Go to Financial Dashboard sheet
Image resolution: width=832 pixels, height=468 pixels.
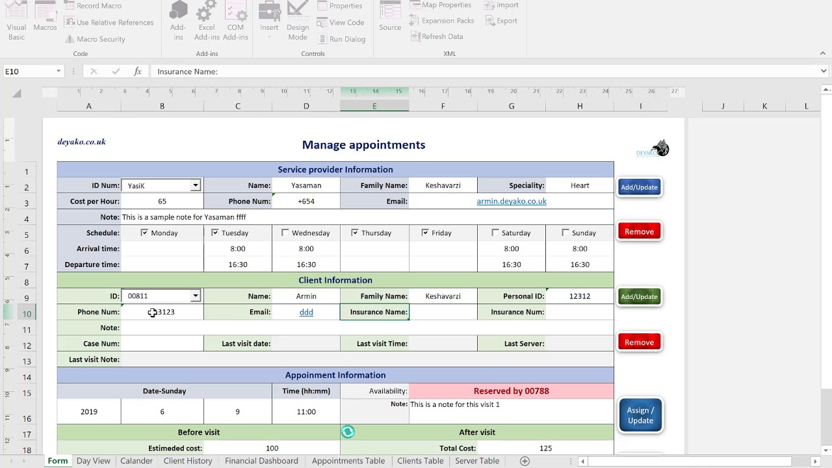(261, 461)
